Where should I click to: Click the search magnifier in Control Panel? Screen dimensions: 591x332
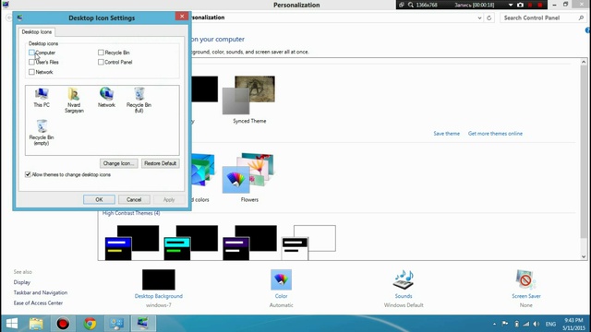(x=581, y=18)
